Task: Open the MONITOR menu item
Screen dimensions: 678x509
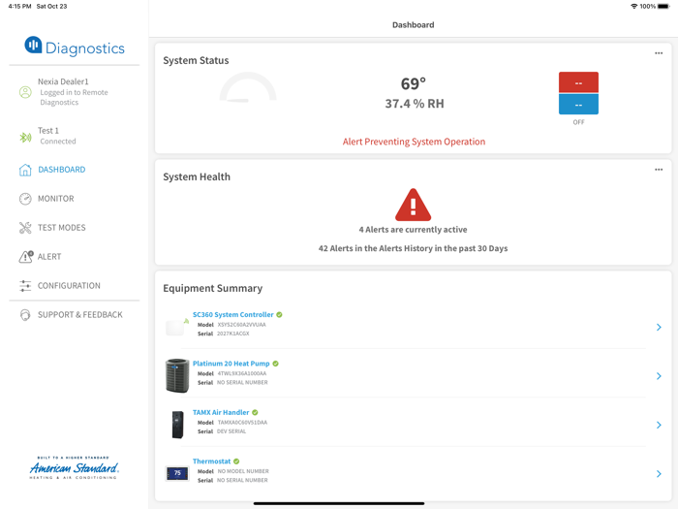Action: click(56, 199)
